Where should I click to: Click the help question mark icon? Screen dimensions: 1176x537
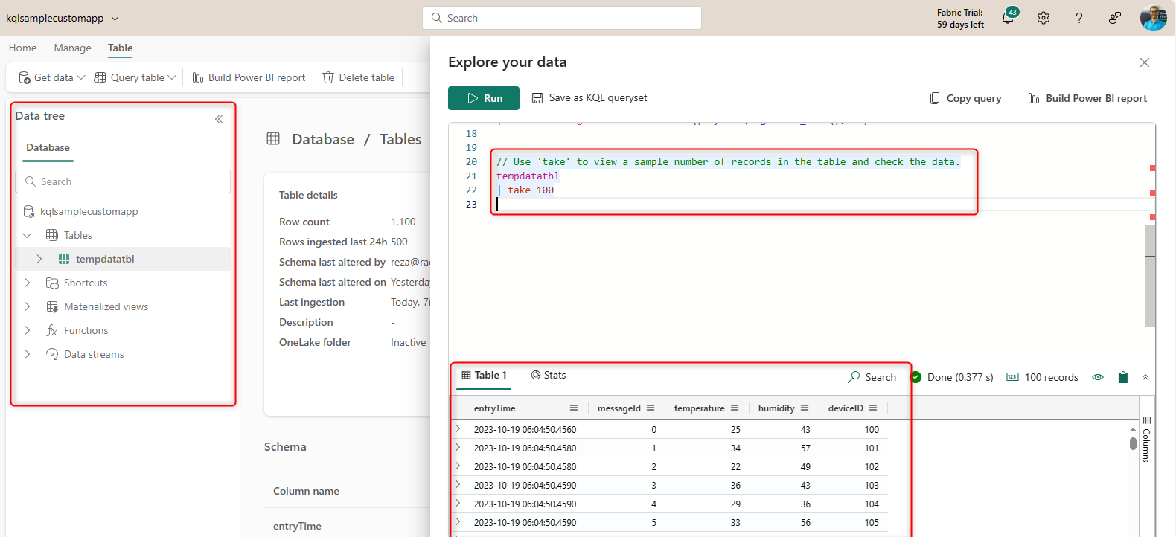(x=1079, y=18)
